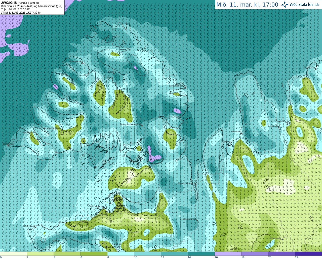Click the Bergstaðir station marker
Screen dimensions: 322x259
279,127
